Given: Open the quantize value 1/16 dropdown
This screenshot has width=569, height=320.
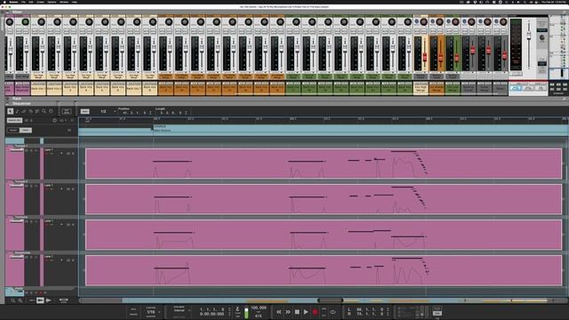Looking at the screenshot, I should click(x=153, y=312).
